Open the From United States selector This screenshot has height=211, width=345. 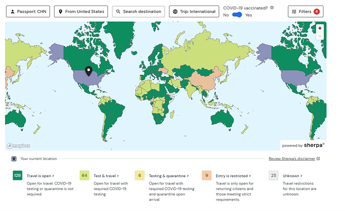click(81, 12)
